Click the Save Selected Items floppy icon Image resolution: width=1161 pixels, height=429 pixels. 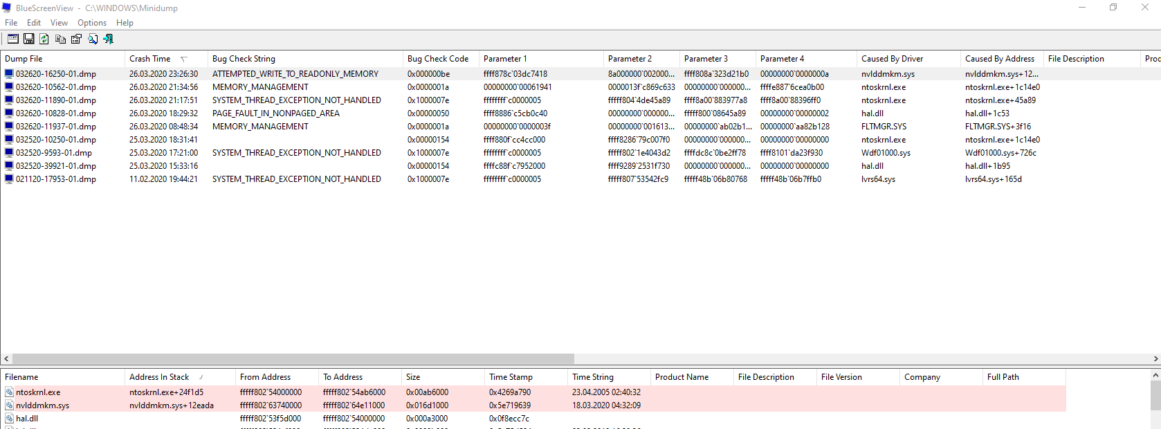pos(29,39)
